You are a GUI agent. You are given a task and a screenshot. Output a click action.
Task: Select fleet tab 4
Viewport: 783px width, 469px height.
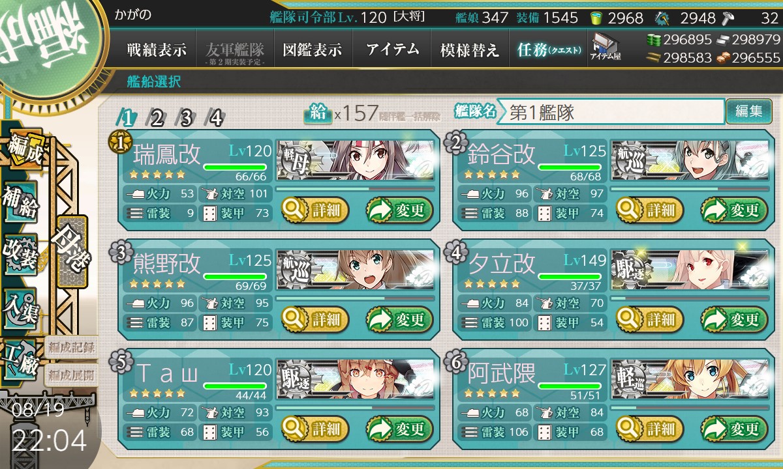pyautogui.click(x=215, y=118)
